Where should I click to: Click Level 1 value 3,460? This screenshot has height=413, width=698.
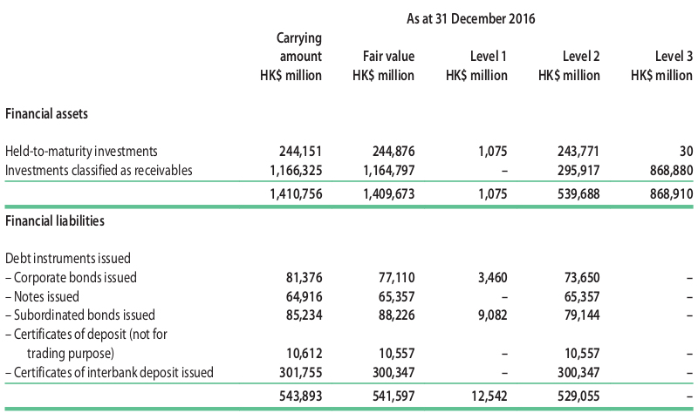(493, 278)
